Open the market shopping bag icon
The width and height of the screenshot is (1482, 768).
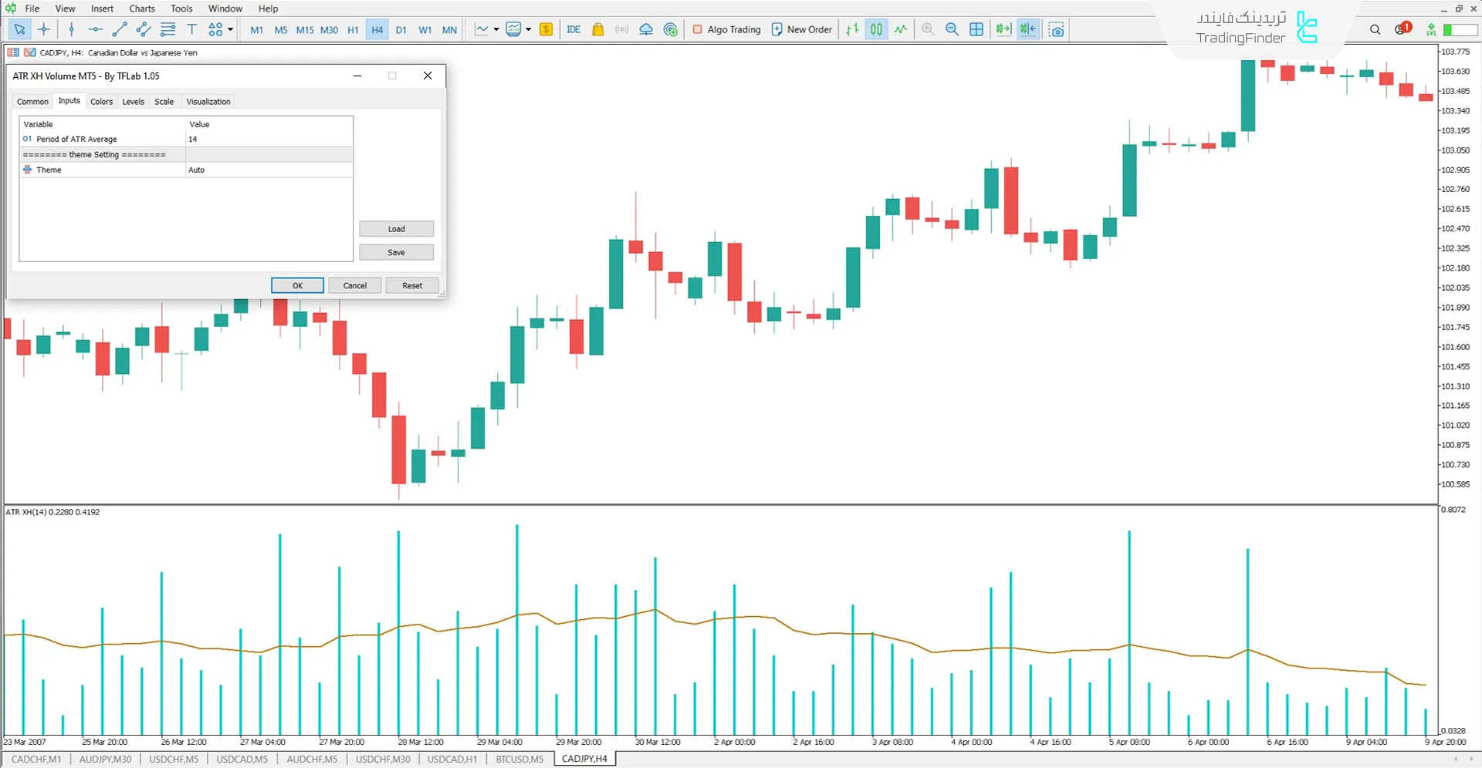(x=597, y=29)
